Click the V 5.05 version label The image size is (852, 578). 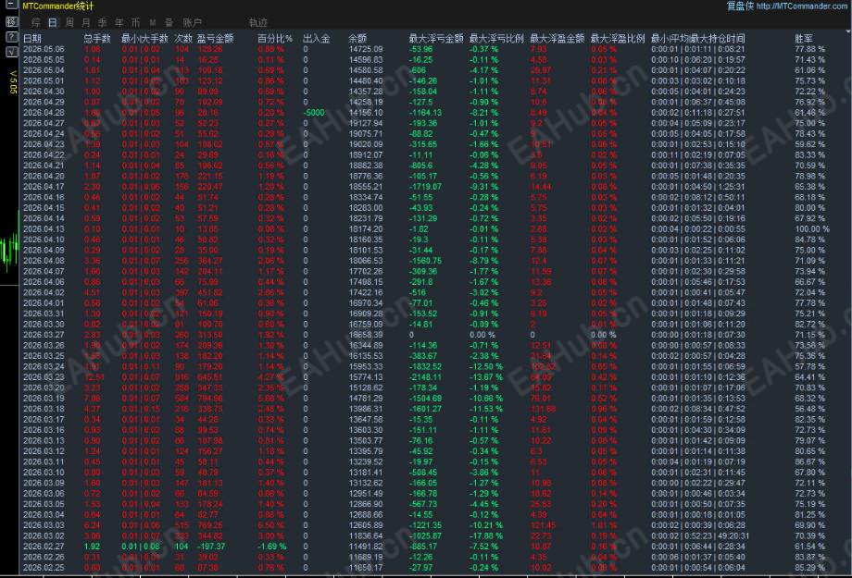[13, 82]
